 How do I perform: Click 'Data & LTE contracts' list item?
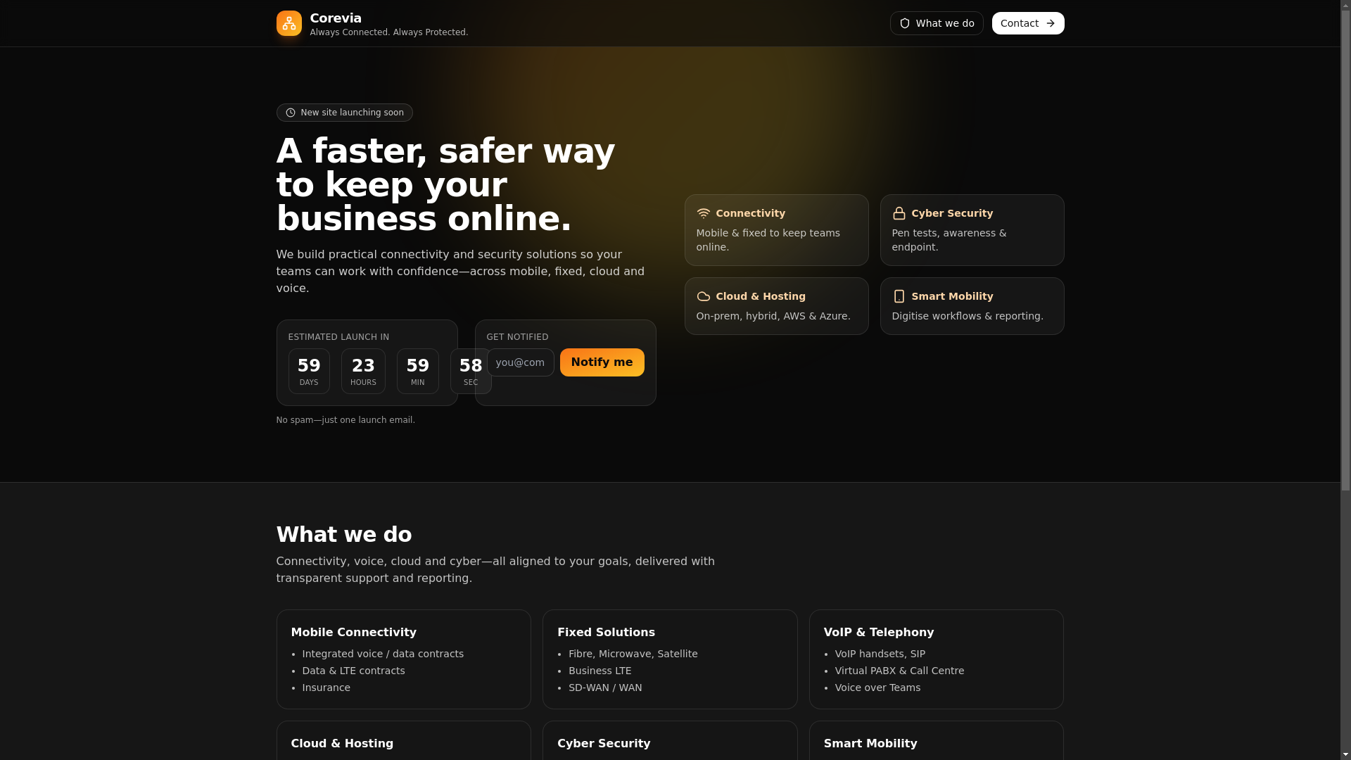pyautogui.click(x=353, y=671)
